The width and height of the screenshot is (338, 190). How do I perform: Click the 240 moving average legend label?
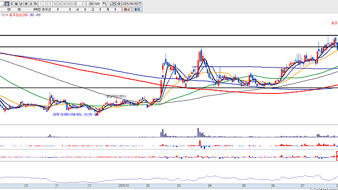[x=32, y=15]
